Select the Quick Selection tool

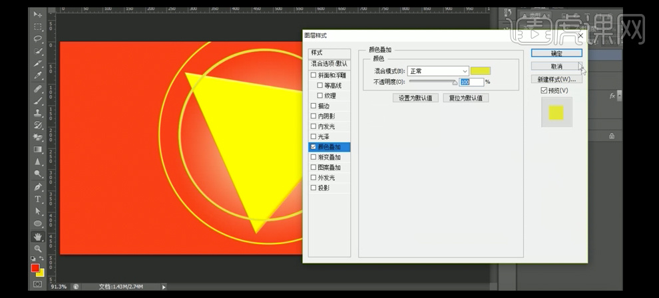point(38,51)
